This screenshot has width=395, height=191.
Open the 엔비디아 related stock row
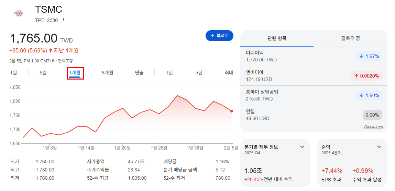pos(314,76)
